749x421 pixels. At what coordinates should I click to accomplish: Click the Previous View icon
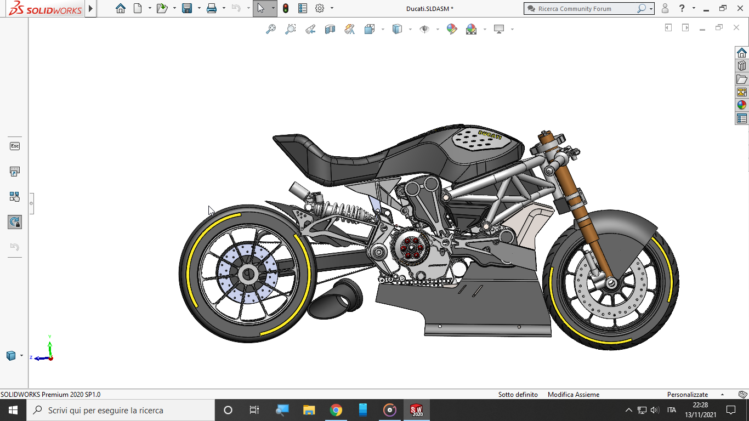point(310,29)
